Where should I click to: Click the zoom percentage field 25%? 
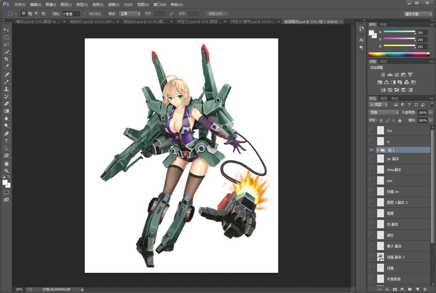click(x=19, y=290)
